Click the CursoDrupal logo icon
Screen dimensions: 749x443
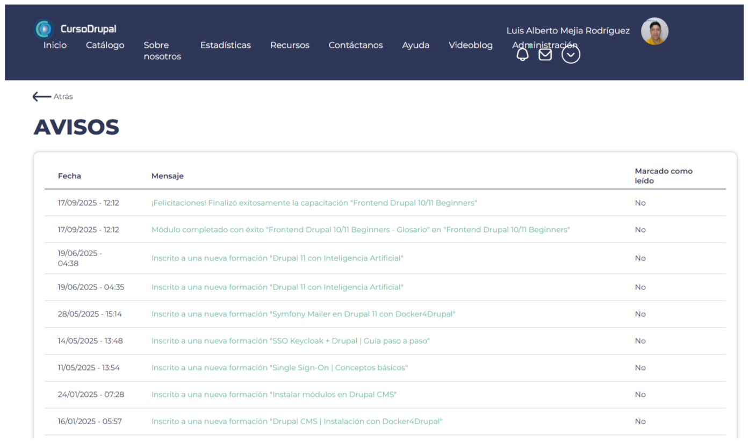click(44, 29)
